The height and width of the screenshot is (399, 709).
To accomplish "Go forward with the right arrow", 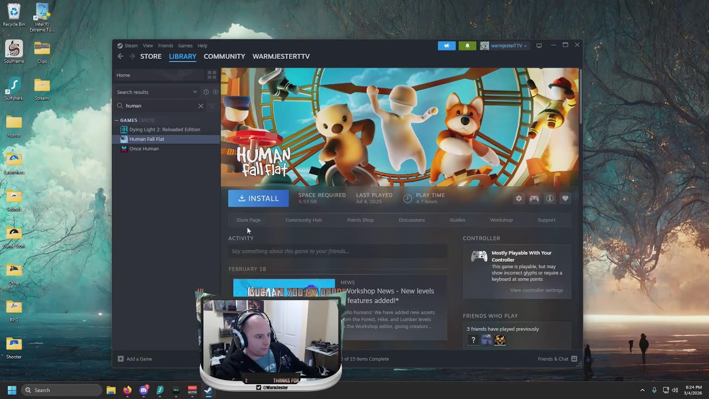I will pyautogui.click(x=132, y=56).
